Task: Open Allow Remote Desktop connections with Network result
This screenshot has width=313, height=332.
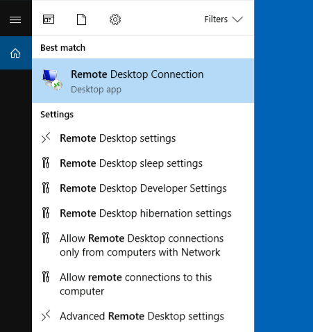Action: click(x=143, y=245)
